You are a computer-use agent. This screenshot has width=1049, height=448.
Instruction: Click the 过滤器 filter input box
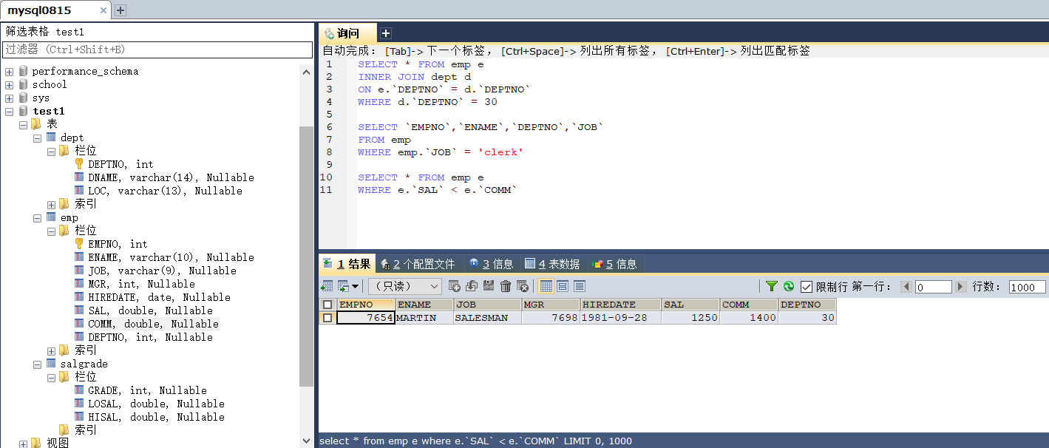[x=157, y=50]
